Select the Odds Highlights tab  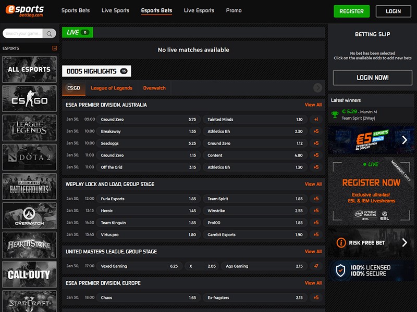[96, 71]
